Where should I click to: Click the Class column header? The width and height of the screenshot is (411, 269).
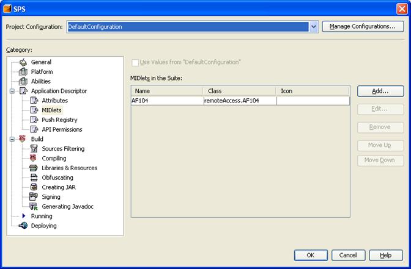239,91
